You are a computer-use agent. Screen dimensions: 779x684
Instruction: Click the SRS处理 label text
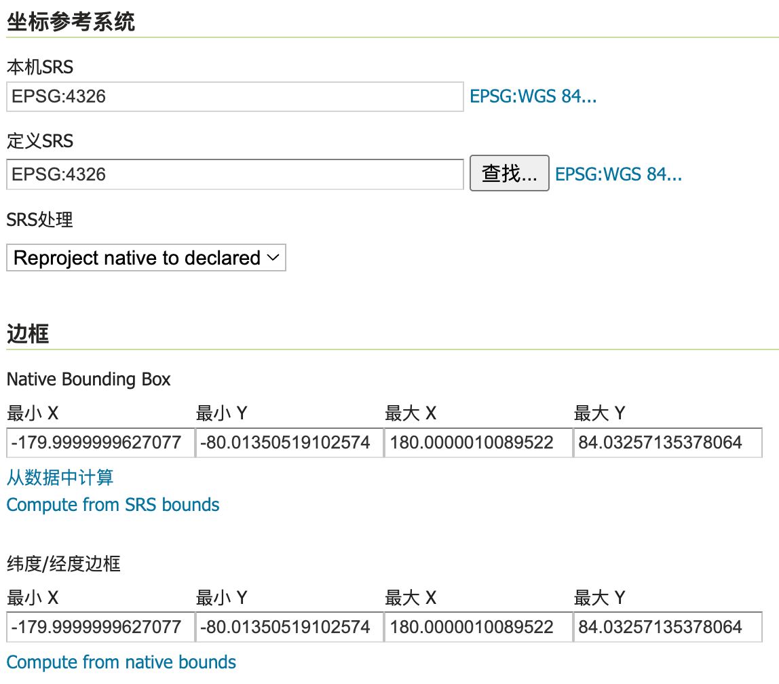39,220
